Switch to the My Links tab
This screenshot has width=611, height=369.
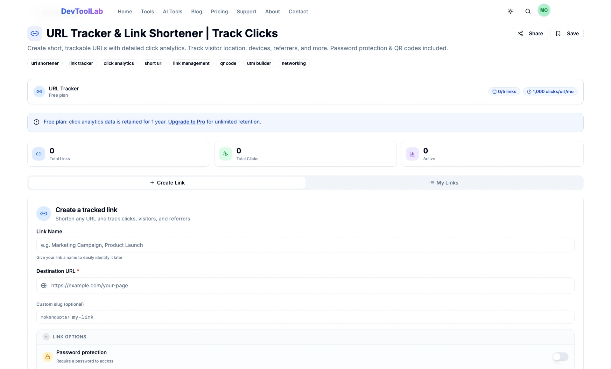tap(444, 183)
